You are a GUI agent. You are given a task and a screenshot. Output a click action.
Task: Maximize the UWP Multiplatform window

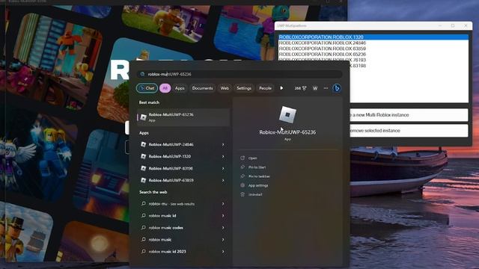coord(453,26)
